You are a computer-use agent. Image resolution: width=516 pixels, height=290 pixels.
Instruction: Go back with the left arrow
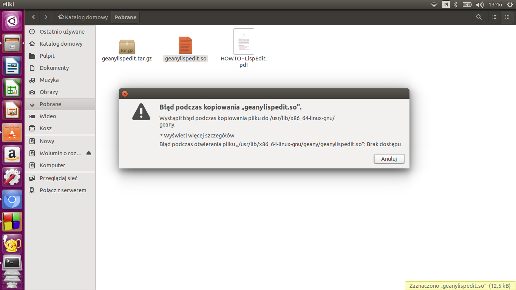(34, 17)
